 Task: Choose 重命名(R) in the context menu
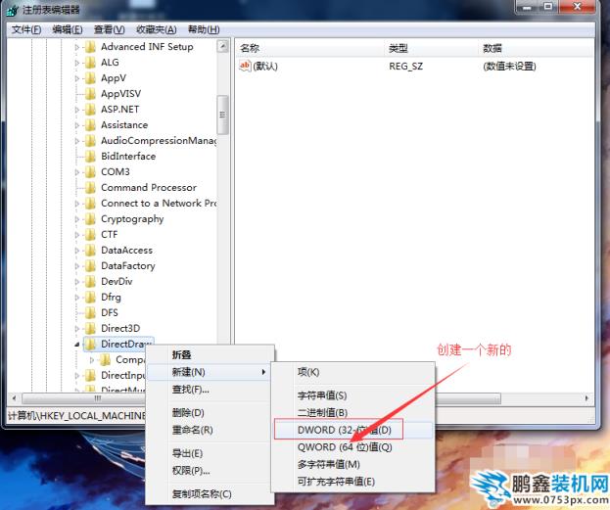pyautogui.click(x=210, y=430)
